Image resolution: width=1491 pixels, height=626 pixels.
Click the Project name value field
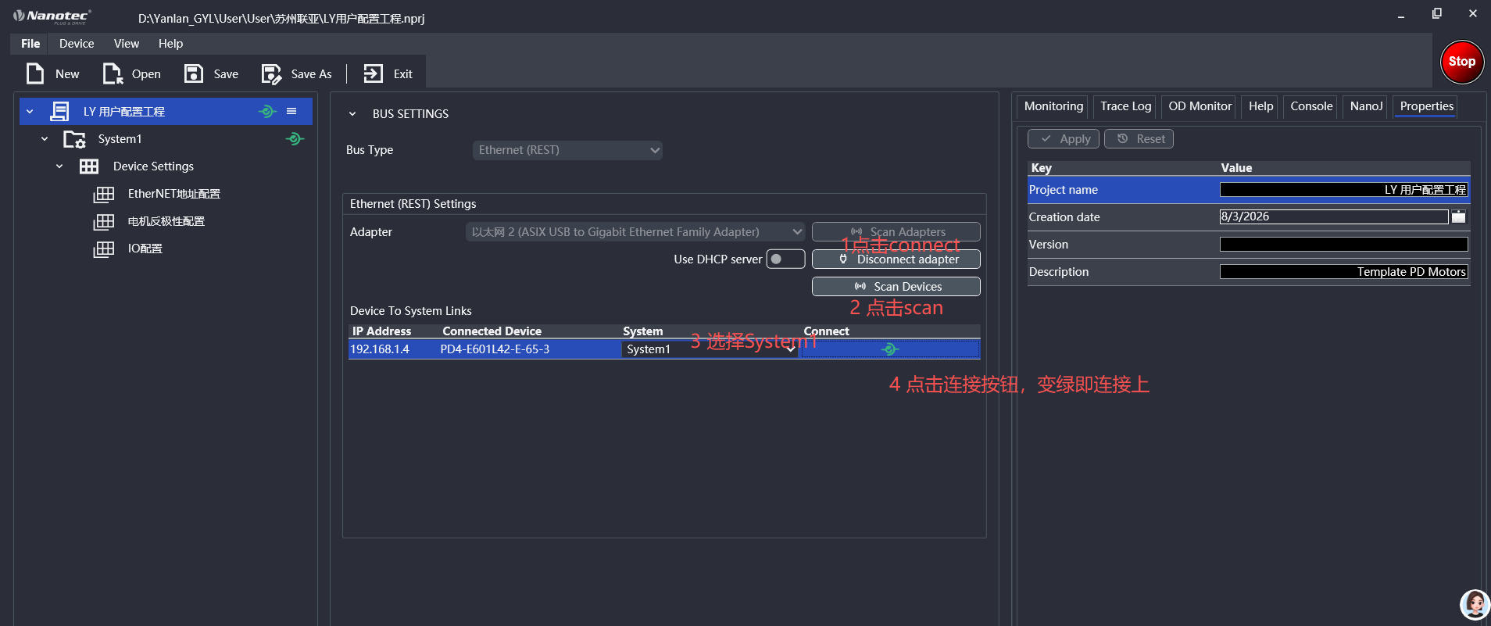pos(1343,190)
